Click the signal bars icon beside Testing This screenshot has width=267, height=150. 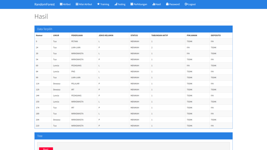[116, 4]
